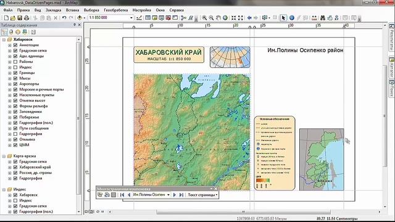Collapse the Индекс data frame
The height and width of the screenshot is (222, 395).
[x=4, y=189]
